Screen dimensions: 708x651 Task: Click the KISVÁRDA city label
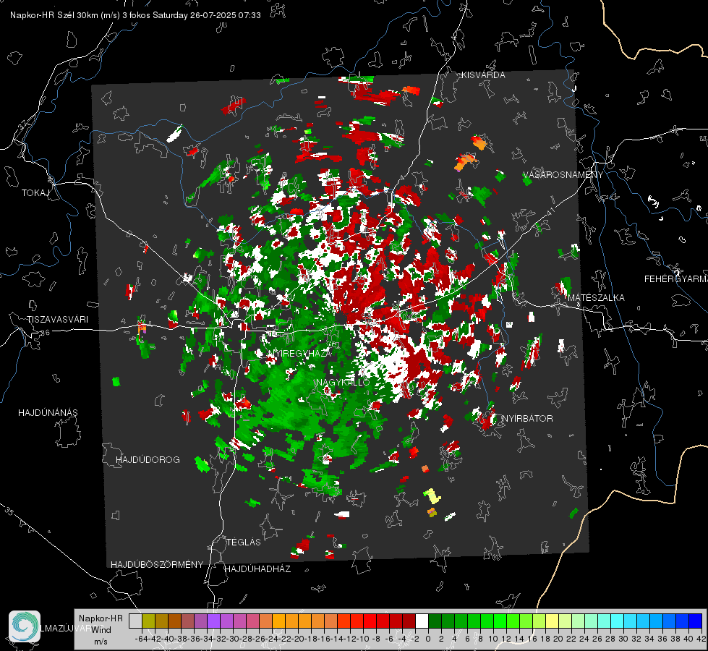click(x=483, y=75)
